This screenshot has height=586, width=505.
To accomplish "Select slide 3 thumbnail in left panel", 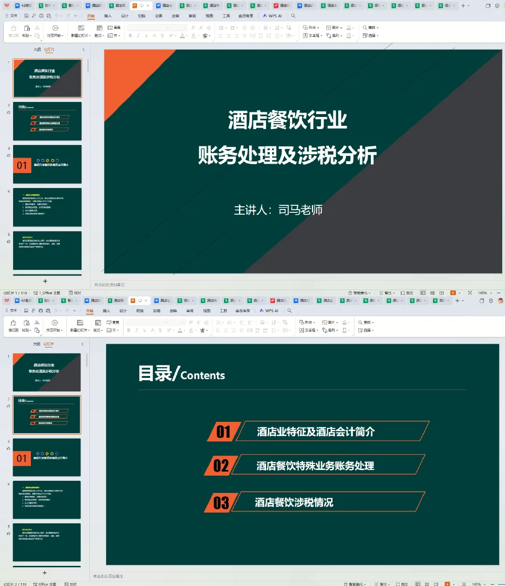I will [x=47, y=164].
